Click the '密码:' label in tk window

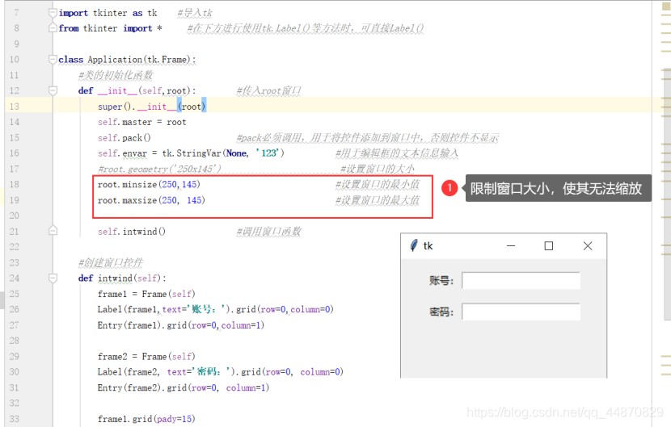pyautogui.click(x=441, y=312)
